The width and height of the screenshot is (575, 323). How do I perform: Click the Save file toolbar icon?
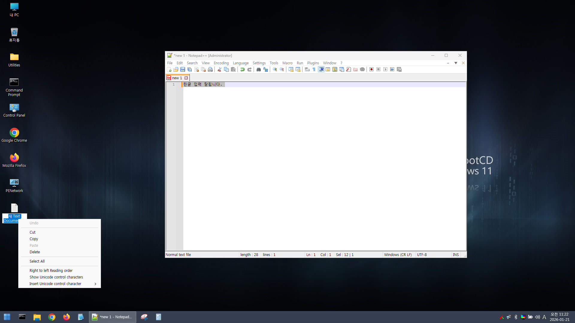pos(183,69)
